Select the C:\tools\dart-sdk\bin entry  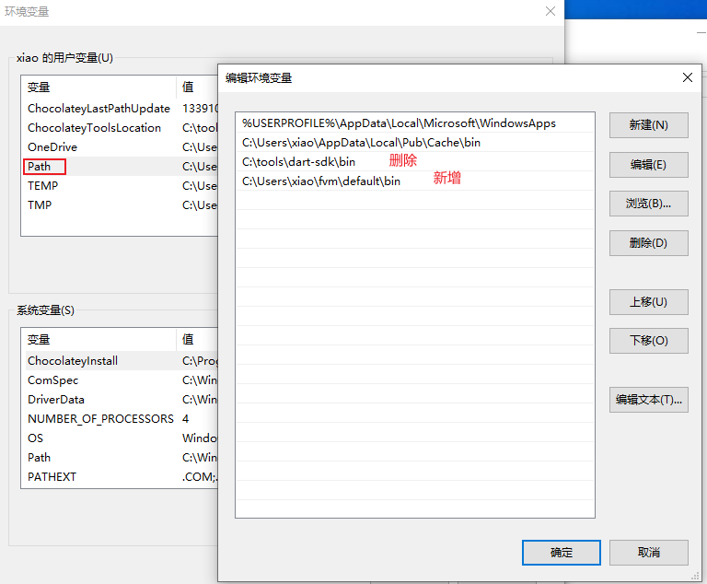415,162
